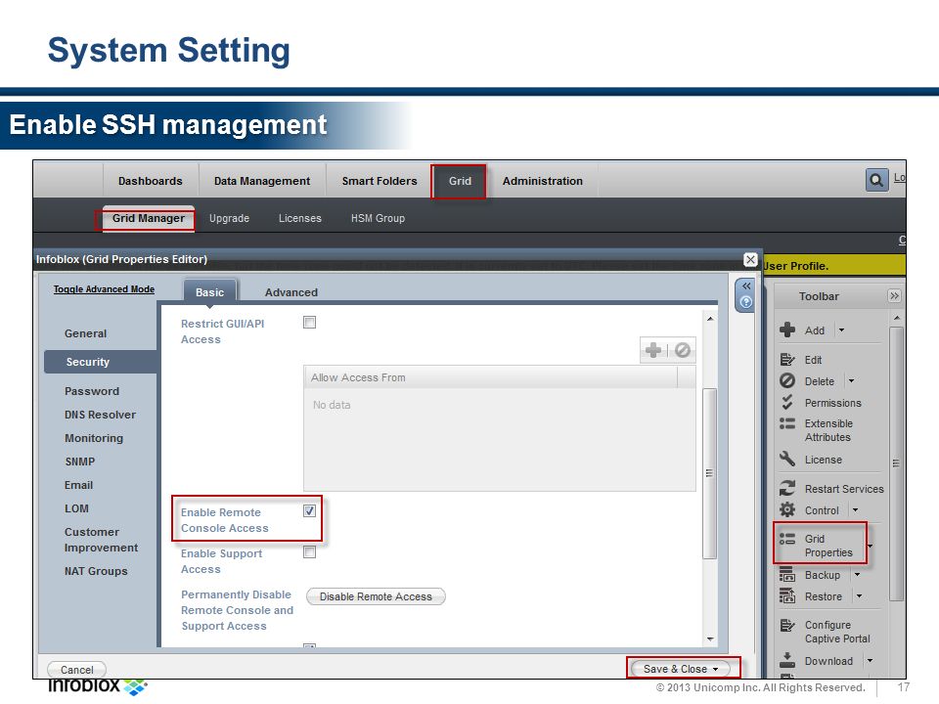Screen dimensions: 939x704
Task: Close the Grid Properties Editor dialog
Action: point(750,259)
